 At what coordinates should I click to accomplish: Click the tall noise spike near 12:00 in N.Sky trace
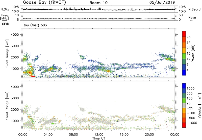[x=99, y=9]
